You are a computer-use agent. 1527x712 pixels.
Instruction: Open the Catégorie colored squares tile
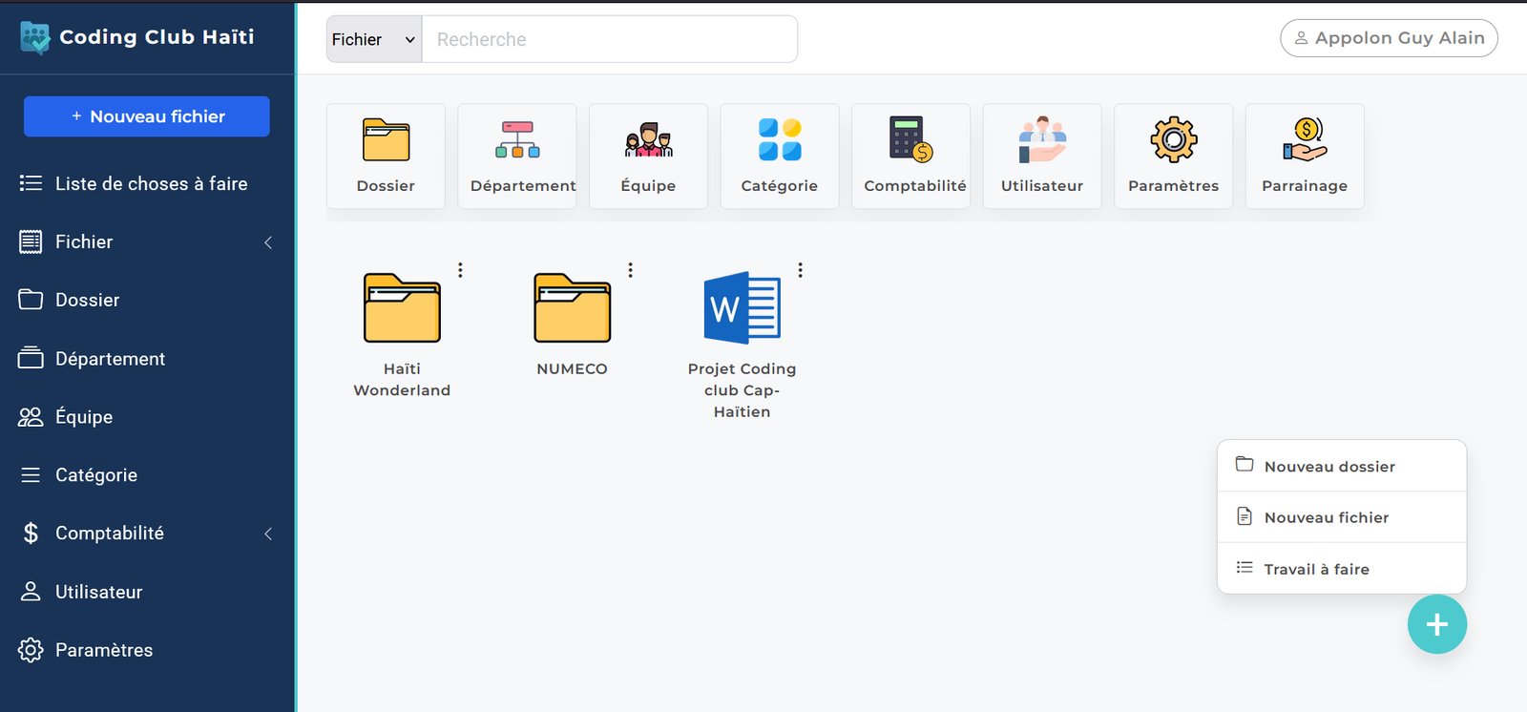pyautogui.click(x=780, y=155)
